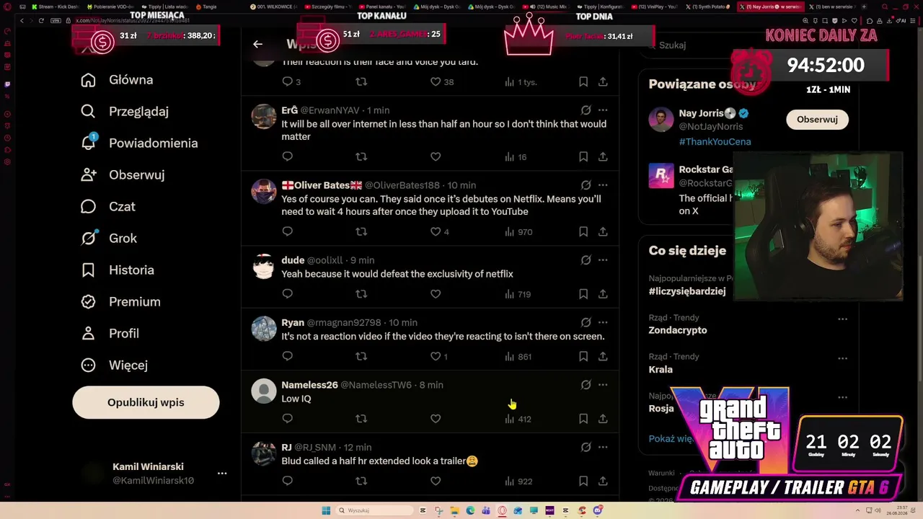The image size is (923, 519).
Task: Open Oliver Bates's profile avatar
Action: 264,192
